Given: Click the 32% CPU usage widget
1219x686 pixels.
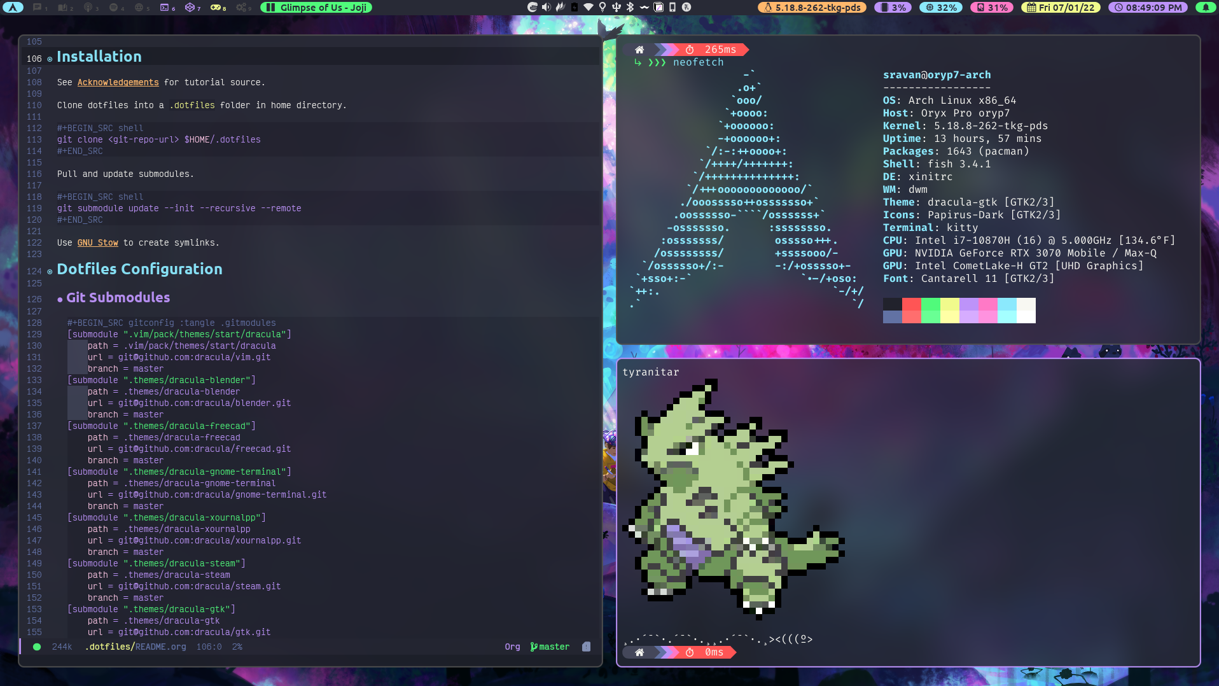Looking at the screenshot, I should coord(941,8).
